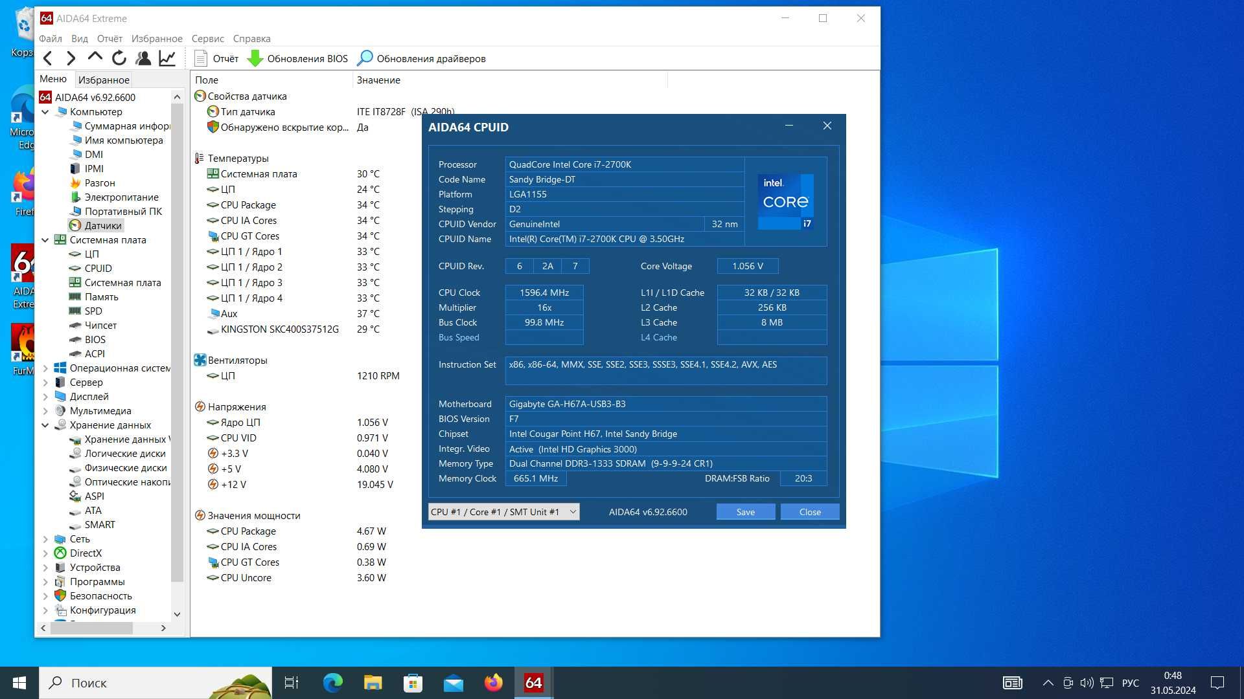The height and width of the screenshot is (699, 1244).
Task: Open the Файл menu
Action: 51,38
